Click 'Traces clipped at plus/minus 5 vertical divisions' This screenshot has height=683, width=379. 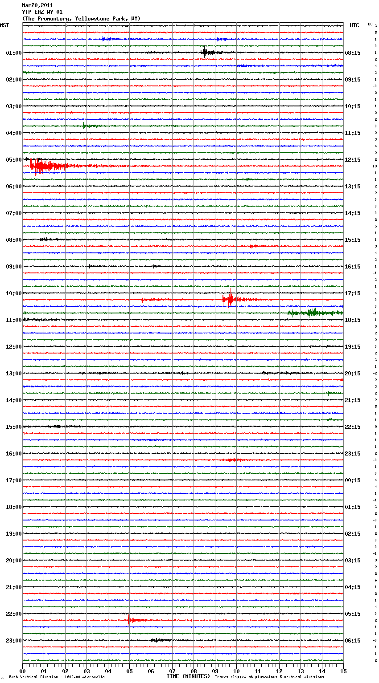[269, 677]
